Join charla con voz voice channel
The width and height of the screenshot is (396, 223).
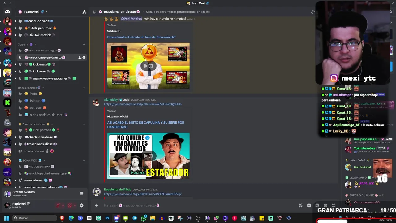coord(51,151)
